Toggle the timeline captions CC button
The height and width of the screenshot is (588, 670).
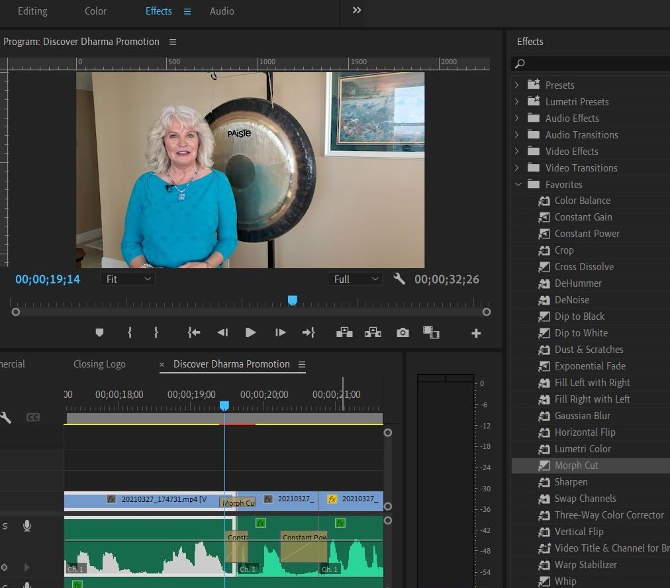[x=33, y=417]
